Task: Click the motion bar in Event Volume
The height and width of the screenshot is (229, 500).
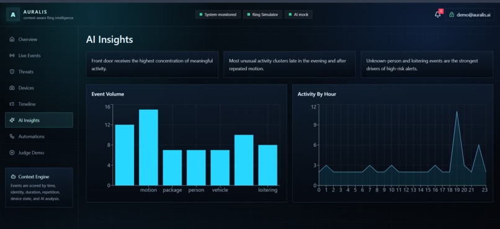Action: pyautogui.click(x=148, y=147)
